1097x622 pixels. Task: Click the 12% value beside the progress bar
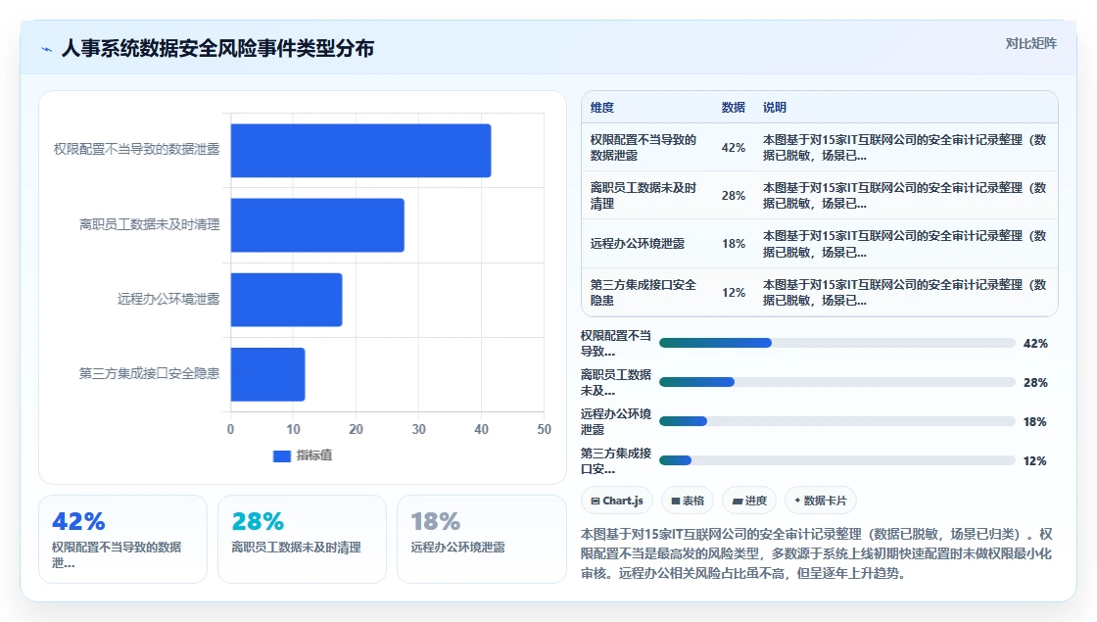[1034, 461]
